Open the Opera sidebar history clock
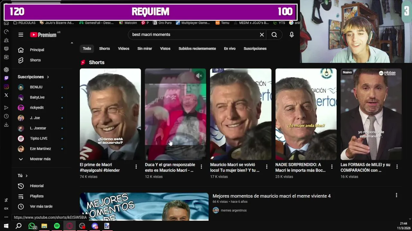Screen dimensions: 412x231 pos(6,116)
